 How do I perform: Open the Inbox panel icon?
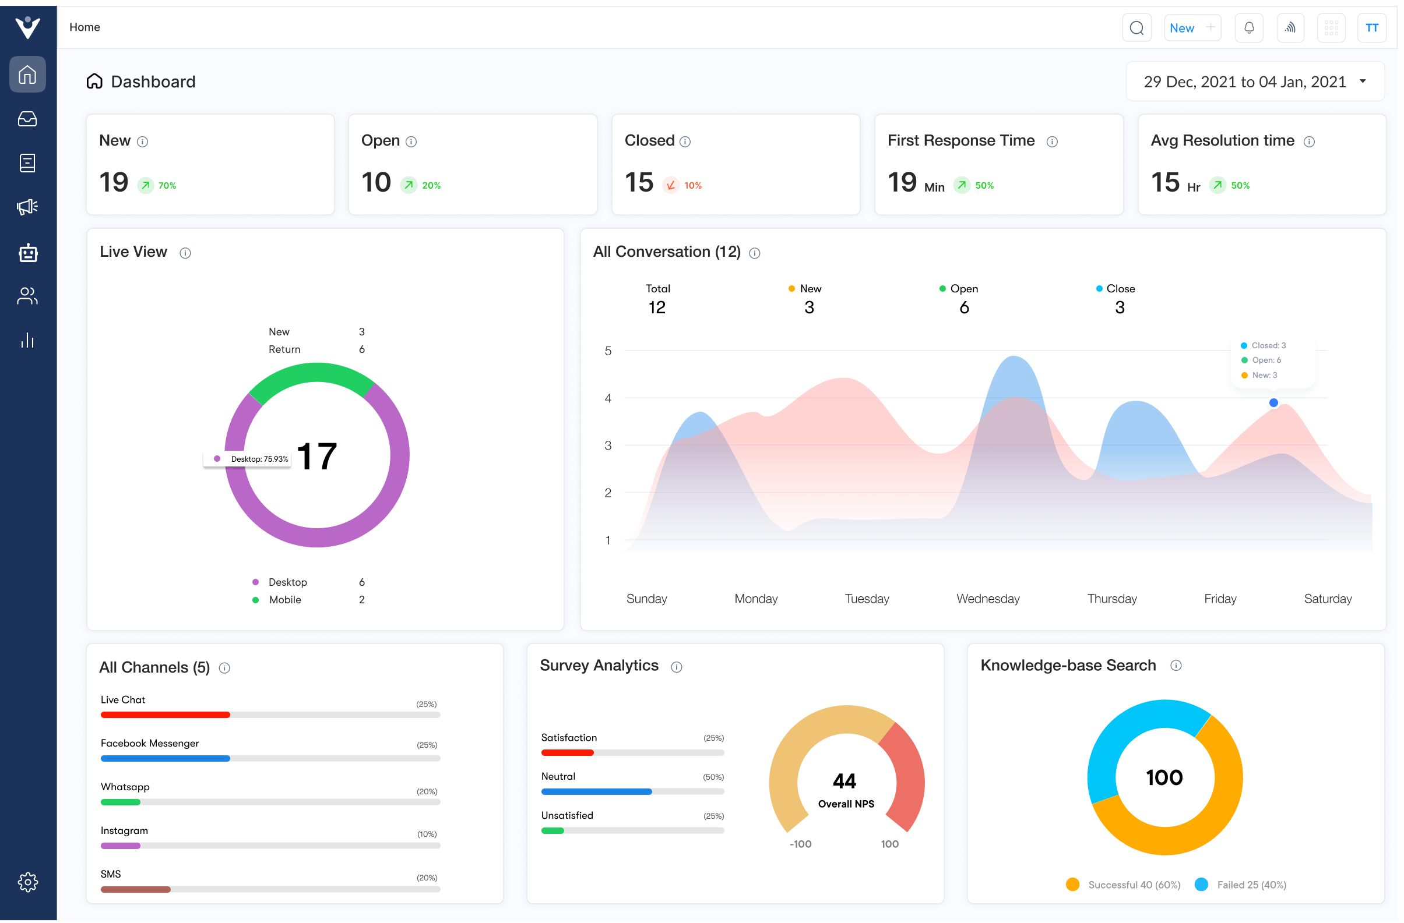(28, 118)
